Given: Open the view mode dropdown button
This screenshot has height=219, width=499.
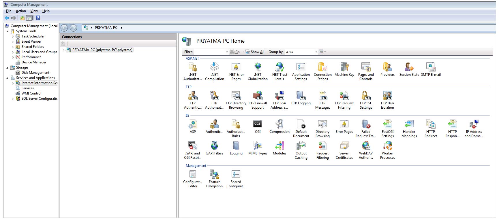Looking at the screenshot, I should (x=322, y=52).
